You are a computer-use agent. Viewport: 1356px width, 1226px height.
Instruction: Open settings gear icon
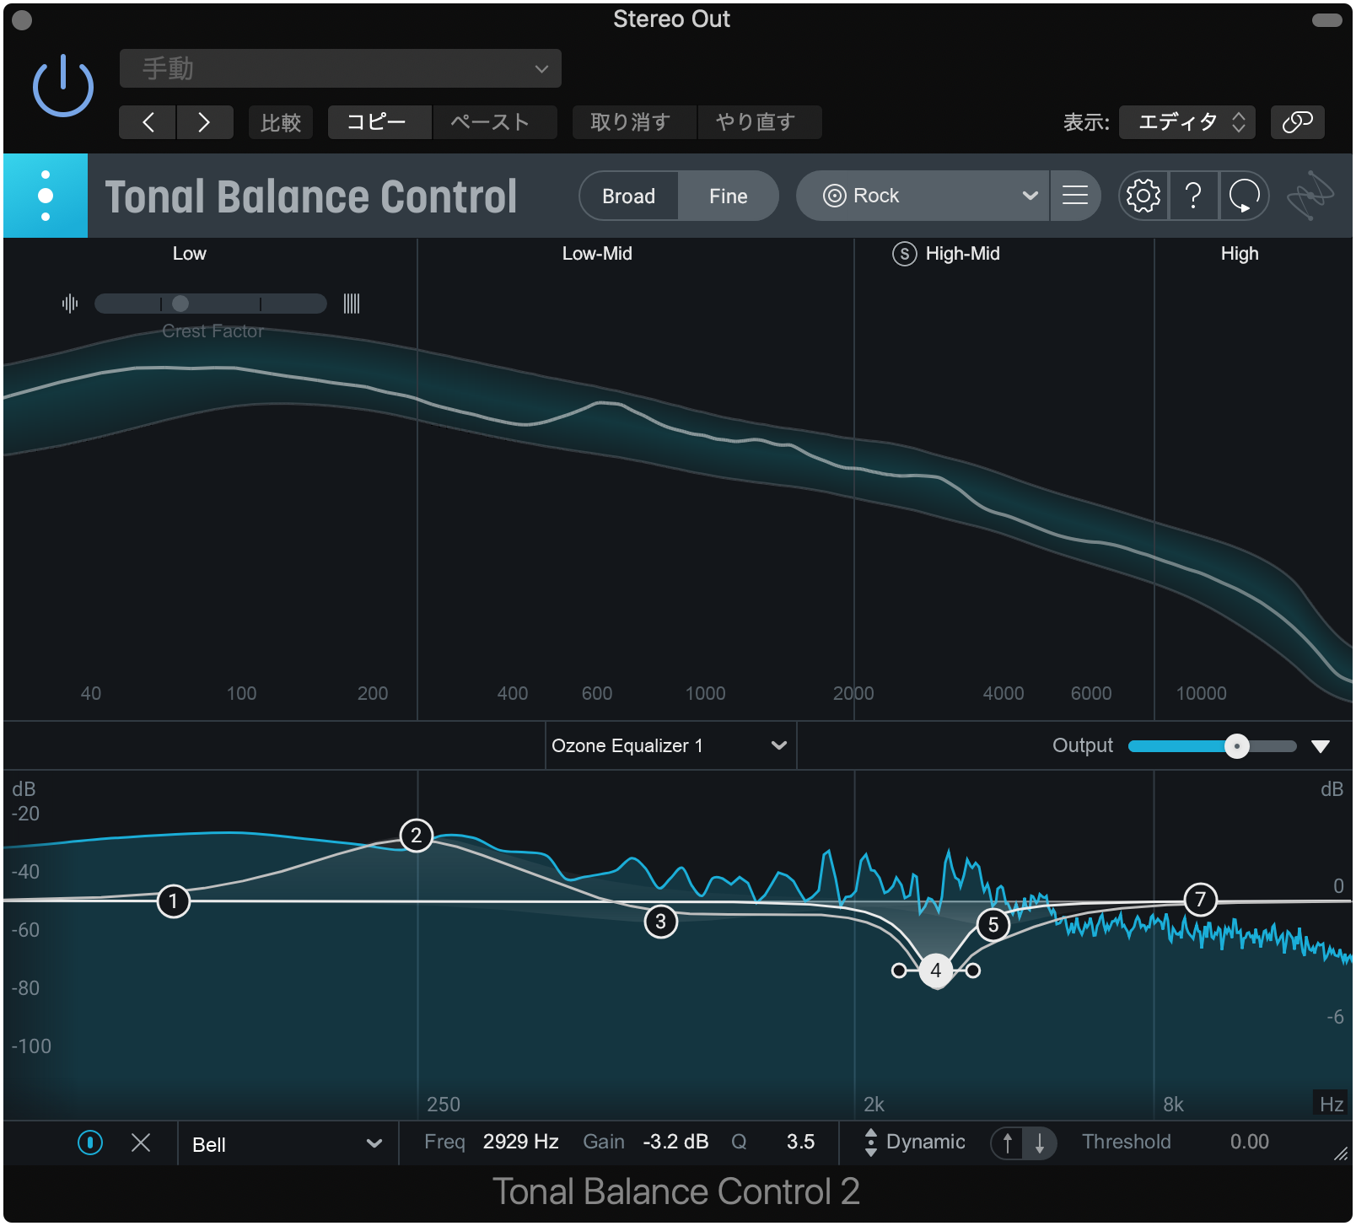1143,196
